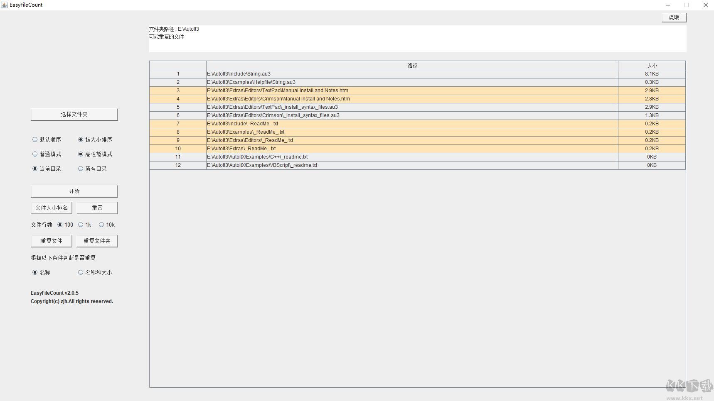The image size is (714, 401).
Task: Select 名称和大小 duplicate criterion
Action: tap(81, 272)
